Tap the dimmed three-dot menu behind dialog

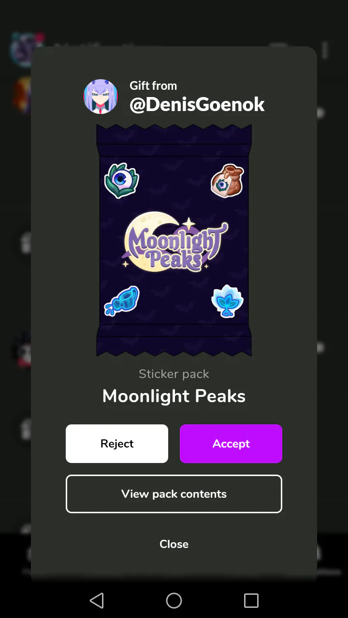[325, 50]
